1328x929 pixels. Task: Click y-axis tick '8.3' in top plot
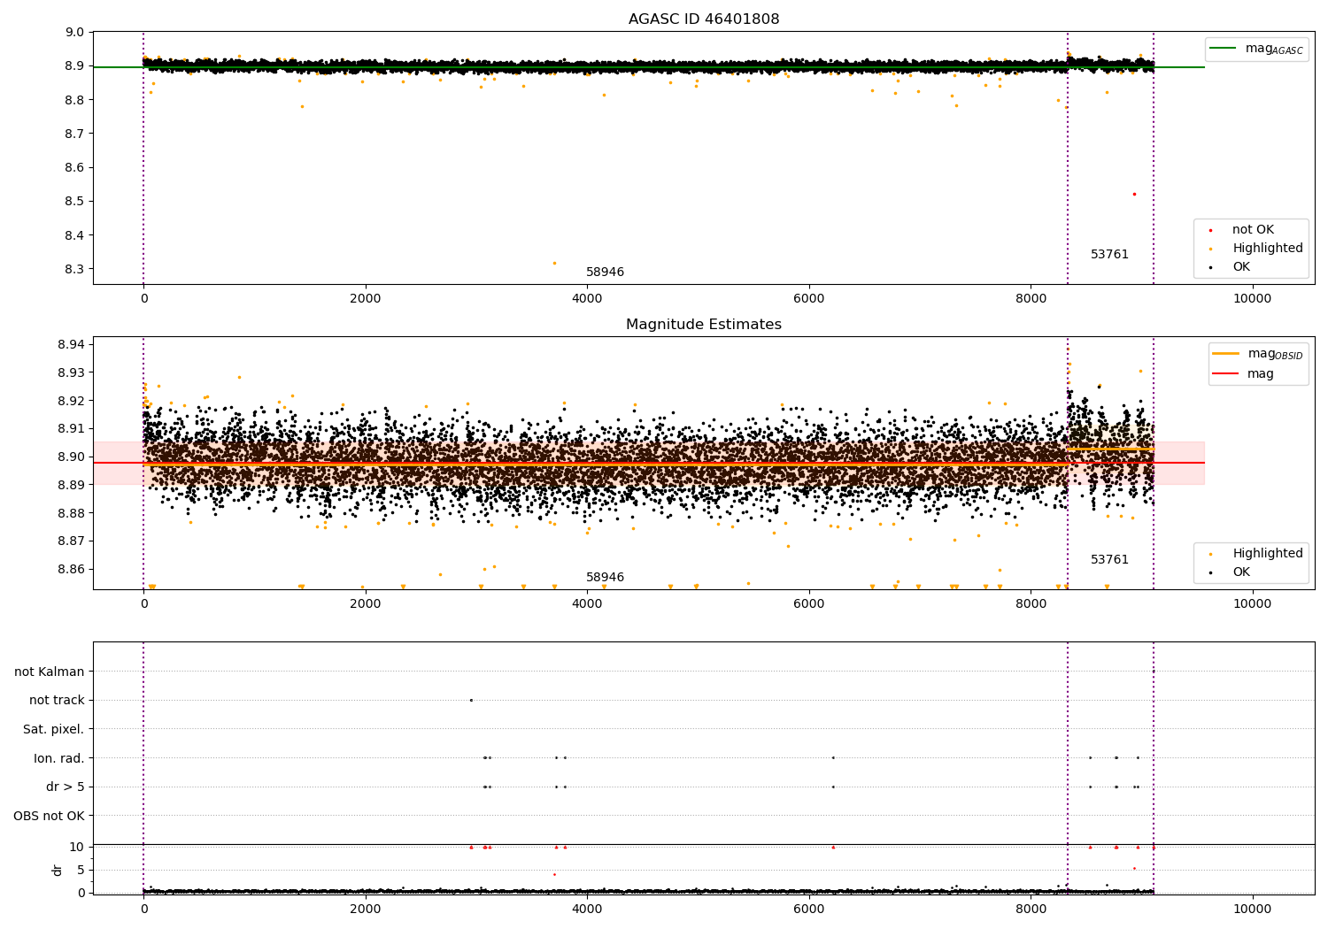pyautogui.click(x=75, y=270)
